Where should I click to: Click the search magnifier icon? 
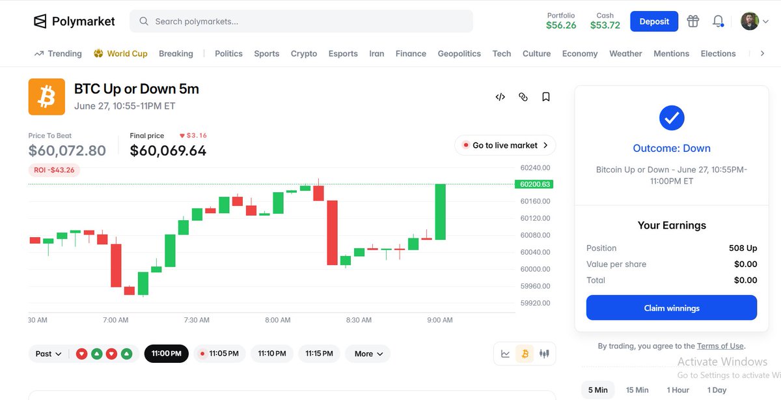pos(144,21)
